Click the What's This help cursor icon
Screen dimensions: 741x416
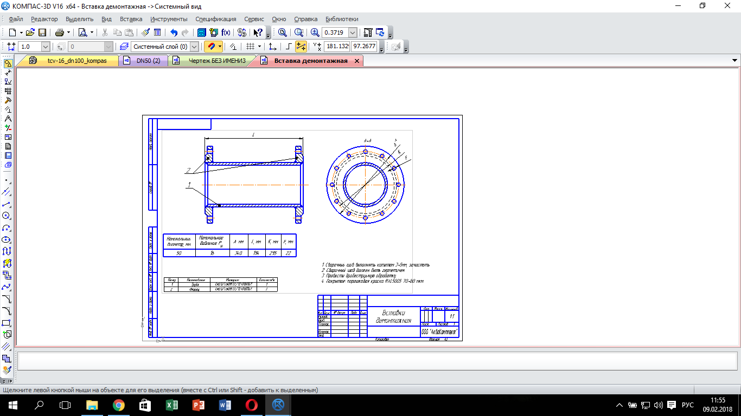[258, 32]
